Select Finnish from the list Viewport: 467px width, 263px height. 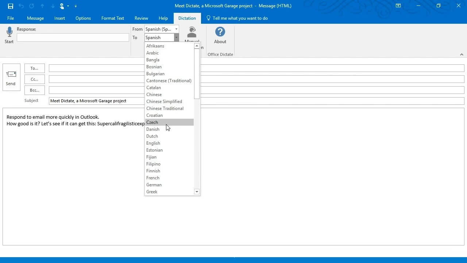tap(169, 171)
